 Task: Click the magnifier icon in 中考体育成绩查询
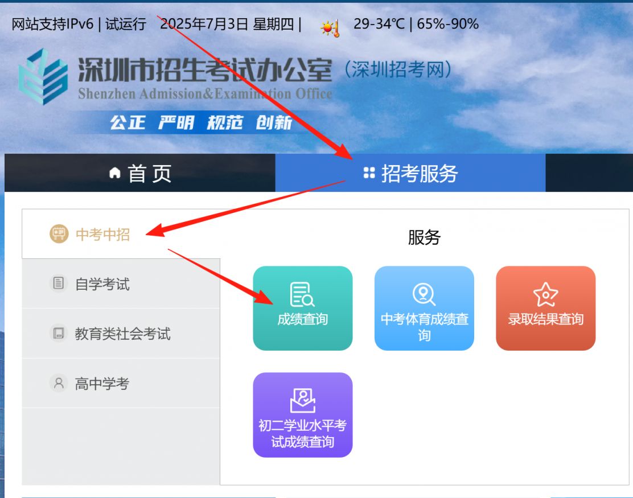(x=424, y=294)
